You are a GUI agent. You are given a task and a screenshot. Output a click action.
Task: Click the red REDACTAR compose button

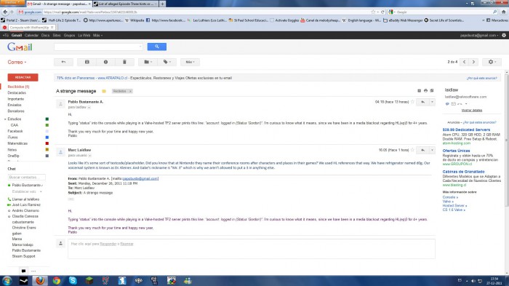(23, 77)
